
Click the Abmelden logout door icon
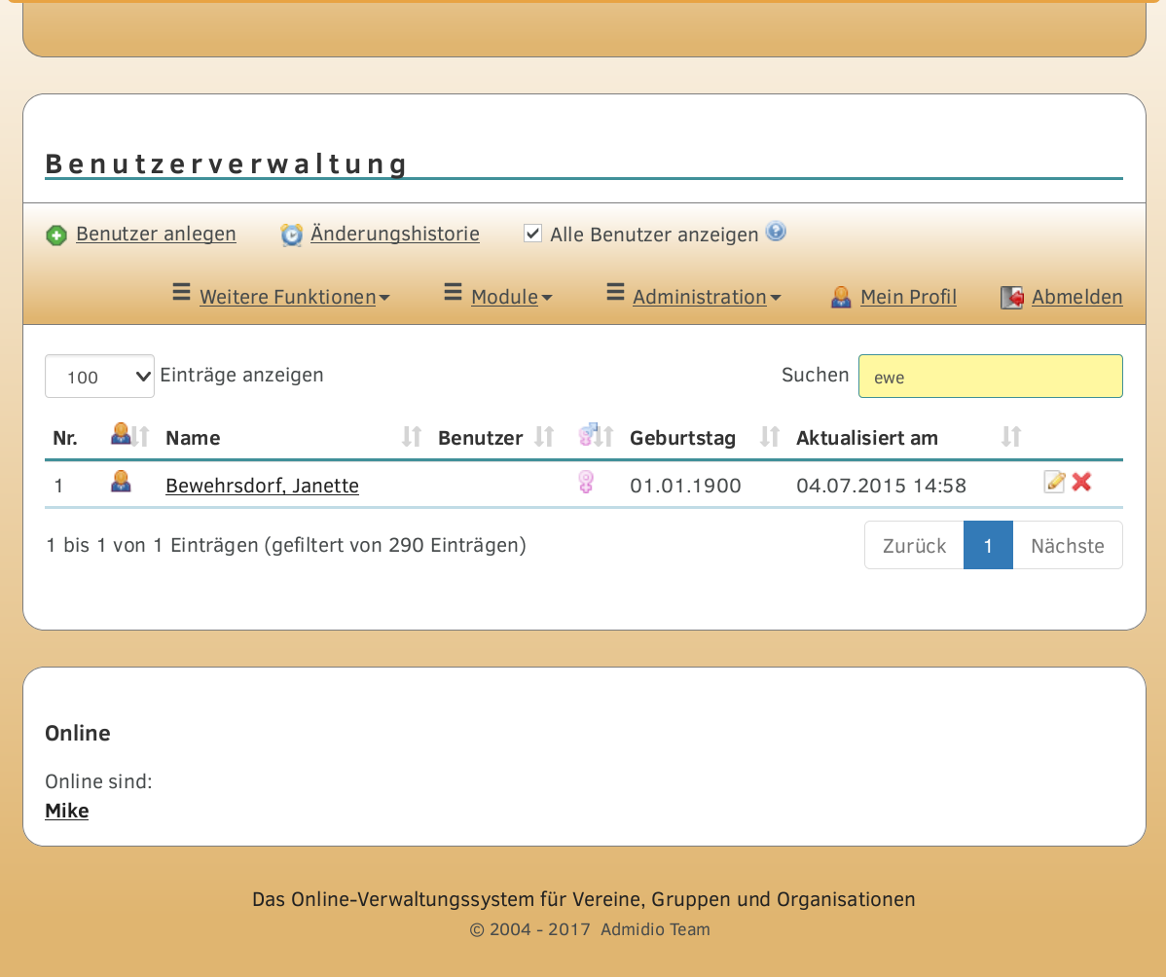point(1012,298)
